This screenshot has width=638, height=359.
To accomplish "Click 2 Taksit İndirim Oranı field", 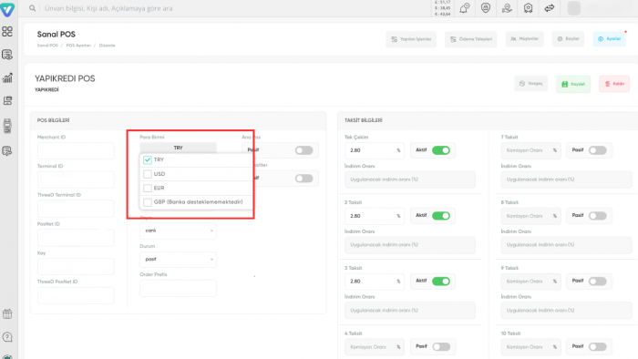I will (x=410, y=245).
